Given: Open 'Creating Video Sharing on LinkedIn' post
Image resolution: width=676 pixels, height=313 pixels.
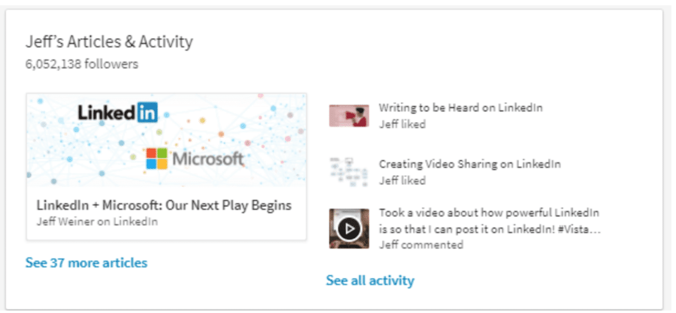Looking at the screenshot, I should pos(470,164).
